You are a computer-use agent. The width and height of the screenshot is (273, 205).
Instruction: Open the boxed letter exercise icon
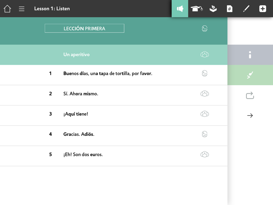coord(213,9)
